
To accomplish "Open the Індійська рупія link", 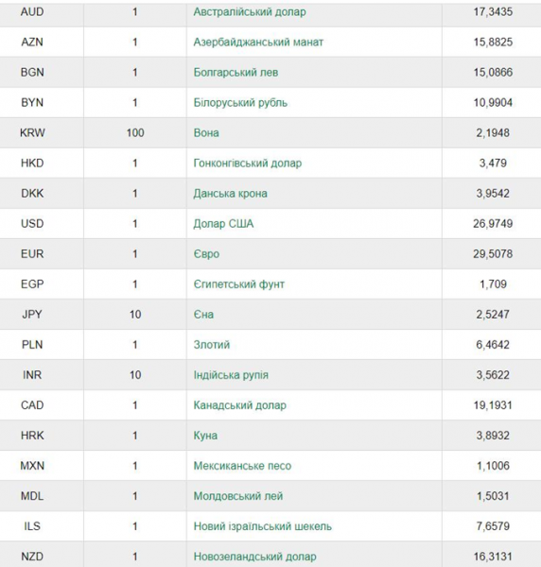I will [231, 375].
